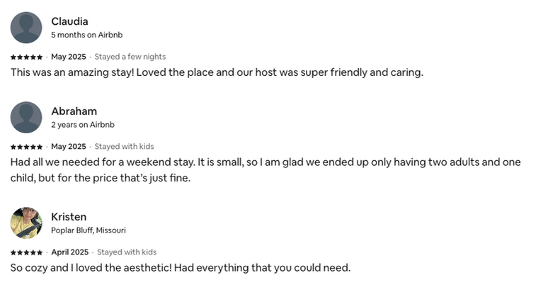Open Abraham's profile name link
Image resolution: width=536 pixels, height=285 pixels.
[x=74, y=111]
